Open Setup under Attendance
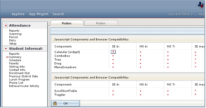Viewport: 206px width, 108px height. (x=13, y=43)
